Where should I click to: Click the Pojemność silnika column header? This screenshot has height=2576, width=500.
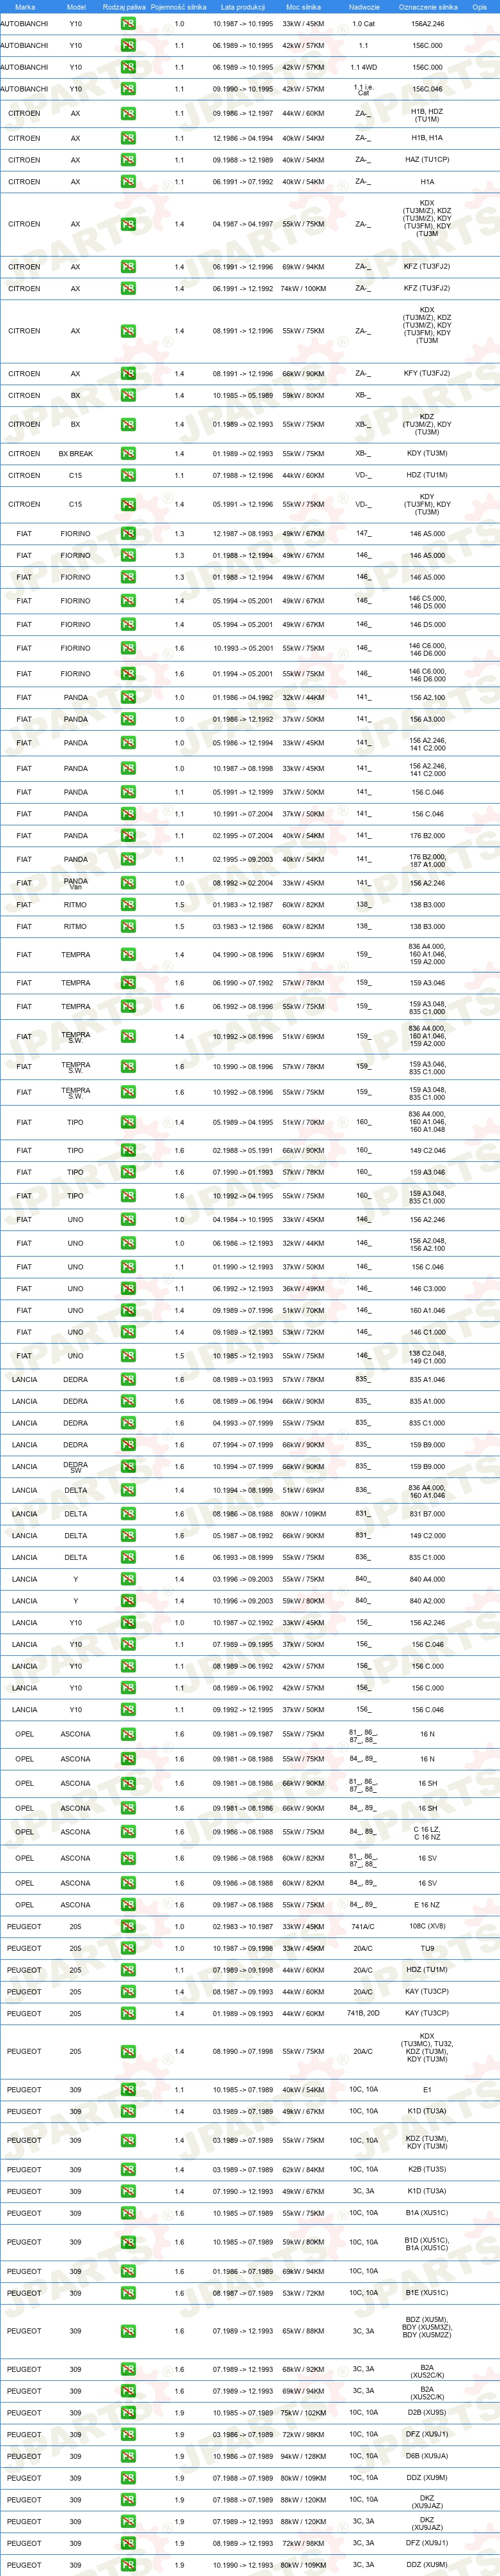(179, 7)
